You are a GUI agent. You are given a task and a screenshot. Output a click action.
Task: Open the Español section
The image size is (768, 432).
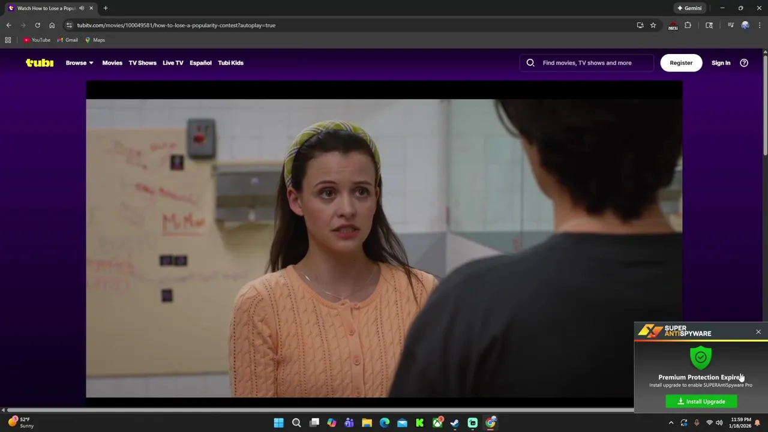200,62
